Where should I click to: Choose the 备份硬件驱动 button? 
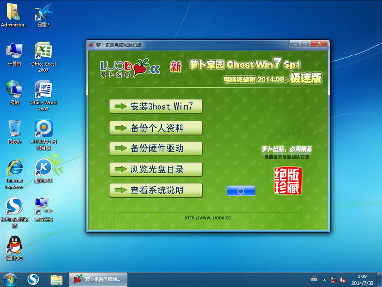pyautogui.click(x=156, y=148)
